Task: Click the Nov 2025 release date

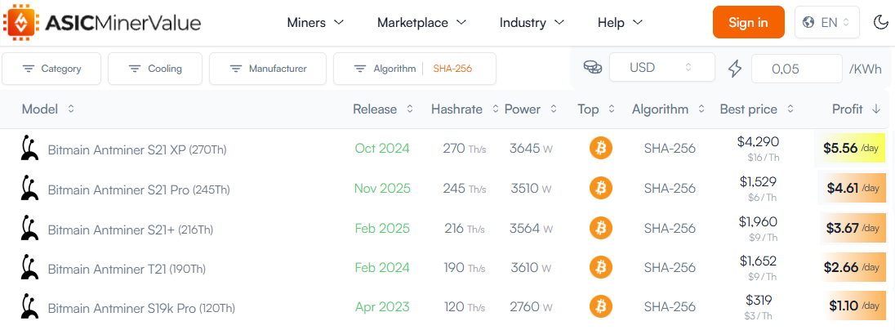Action: click(x=382, y=188)
